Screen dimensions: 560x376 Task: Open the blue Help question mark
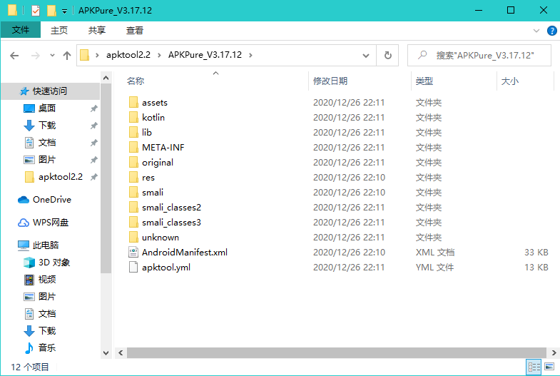pos(551,31)
